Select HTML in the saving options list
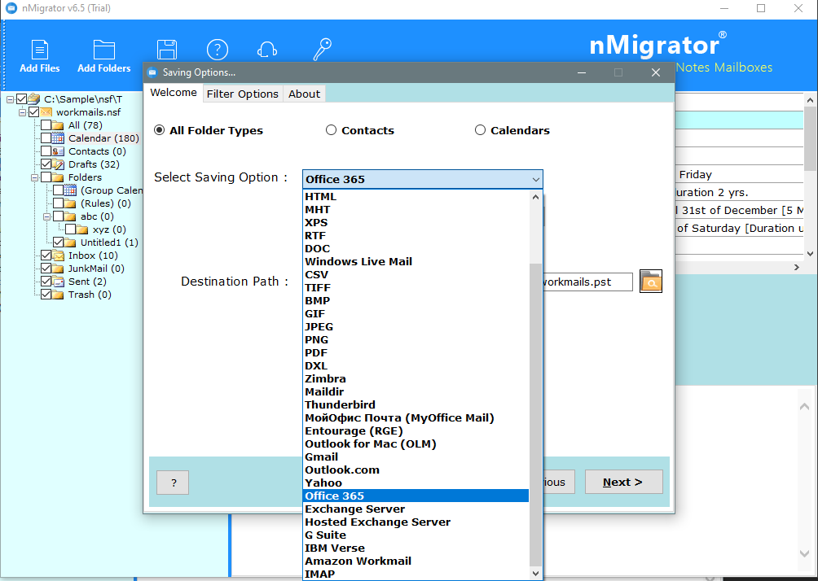818x581 pixels. 416,196
